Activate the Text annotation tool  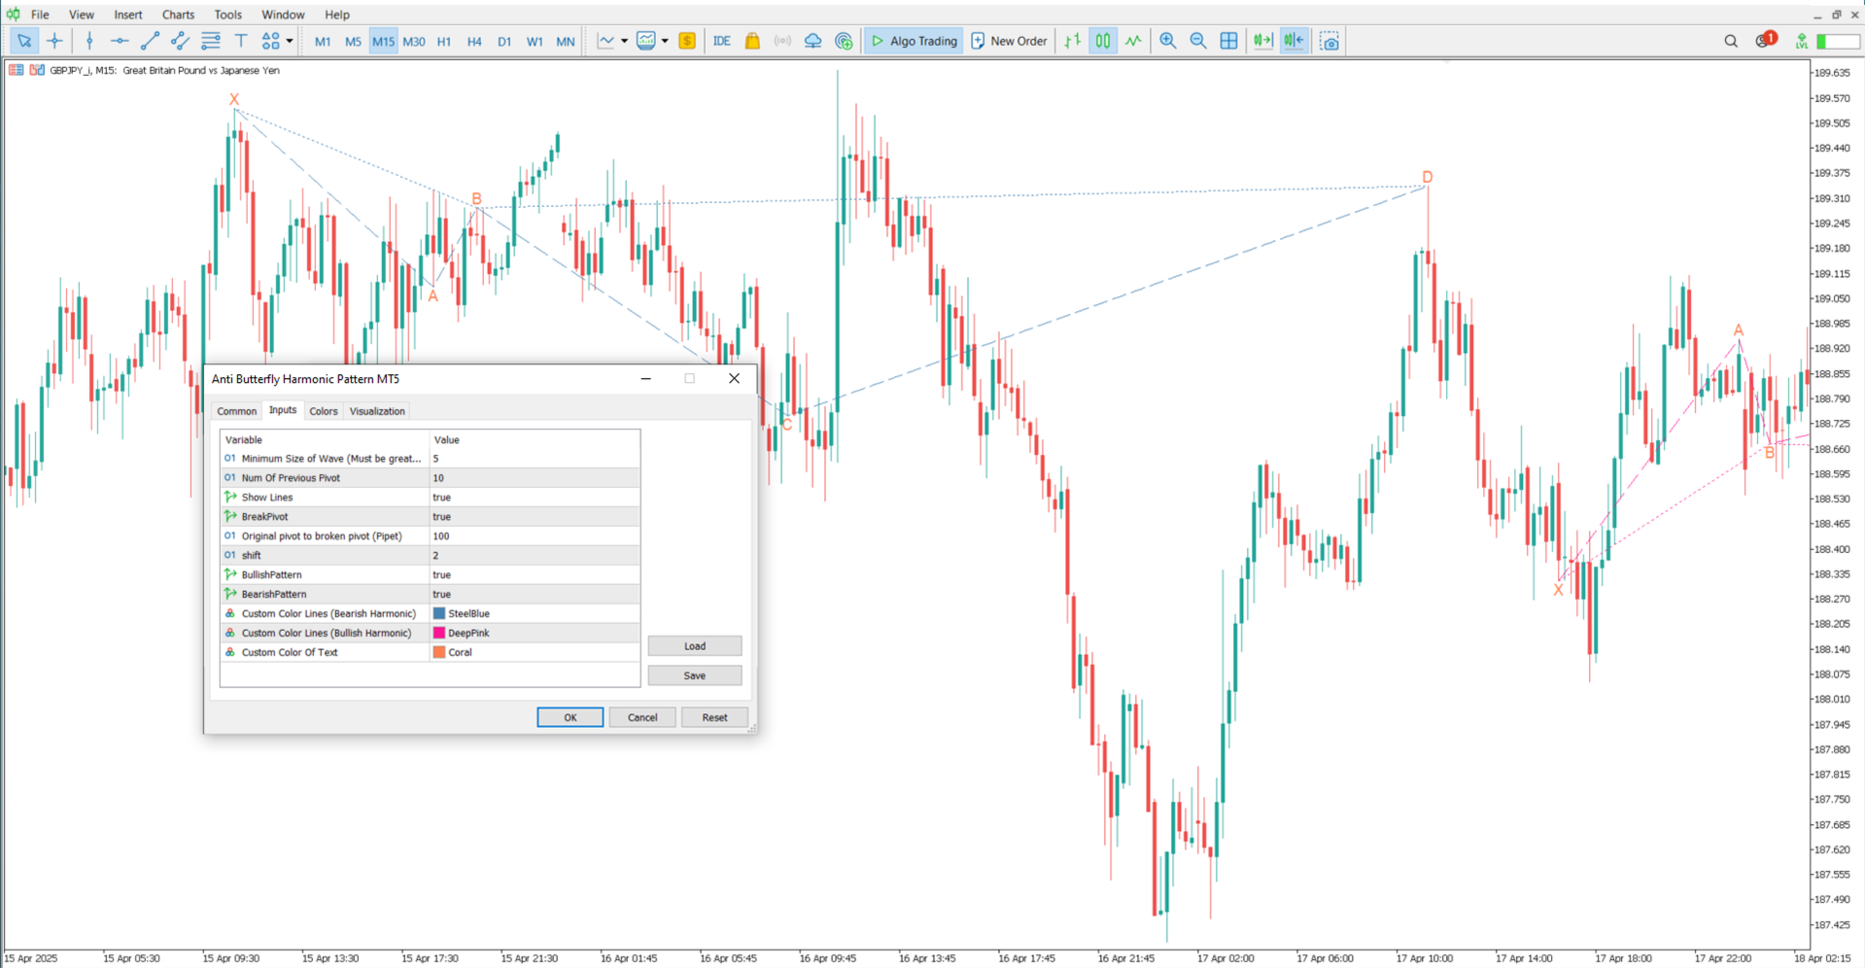click(x=240, y=41)
